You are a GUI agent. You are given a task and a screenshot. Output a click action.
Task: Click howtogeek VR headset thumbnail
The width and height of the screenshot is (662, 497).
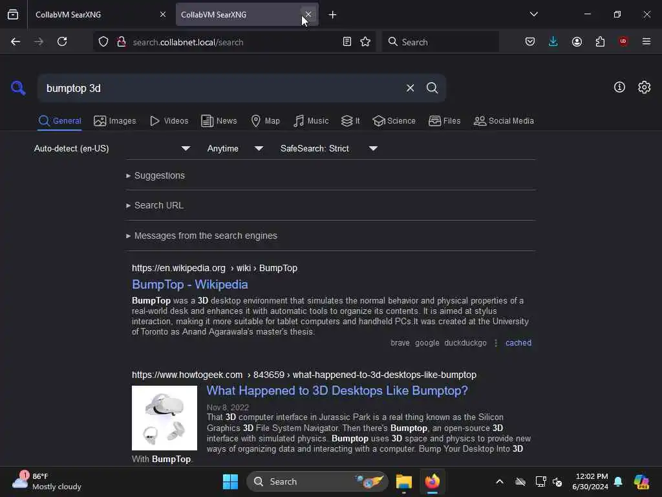pos(164,417)
